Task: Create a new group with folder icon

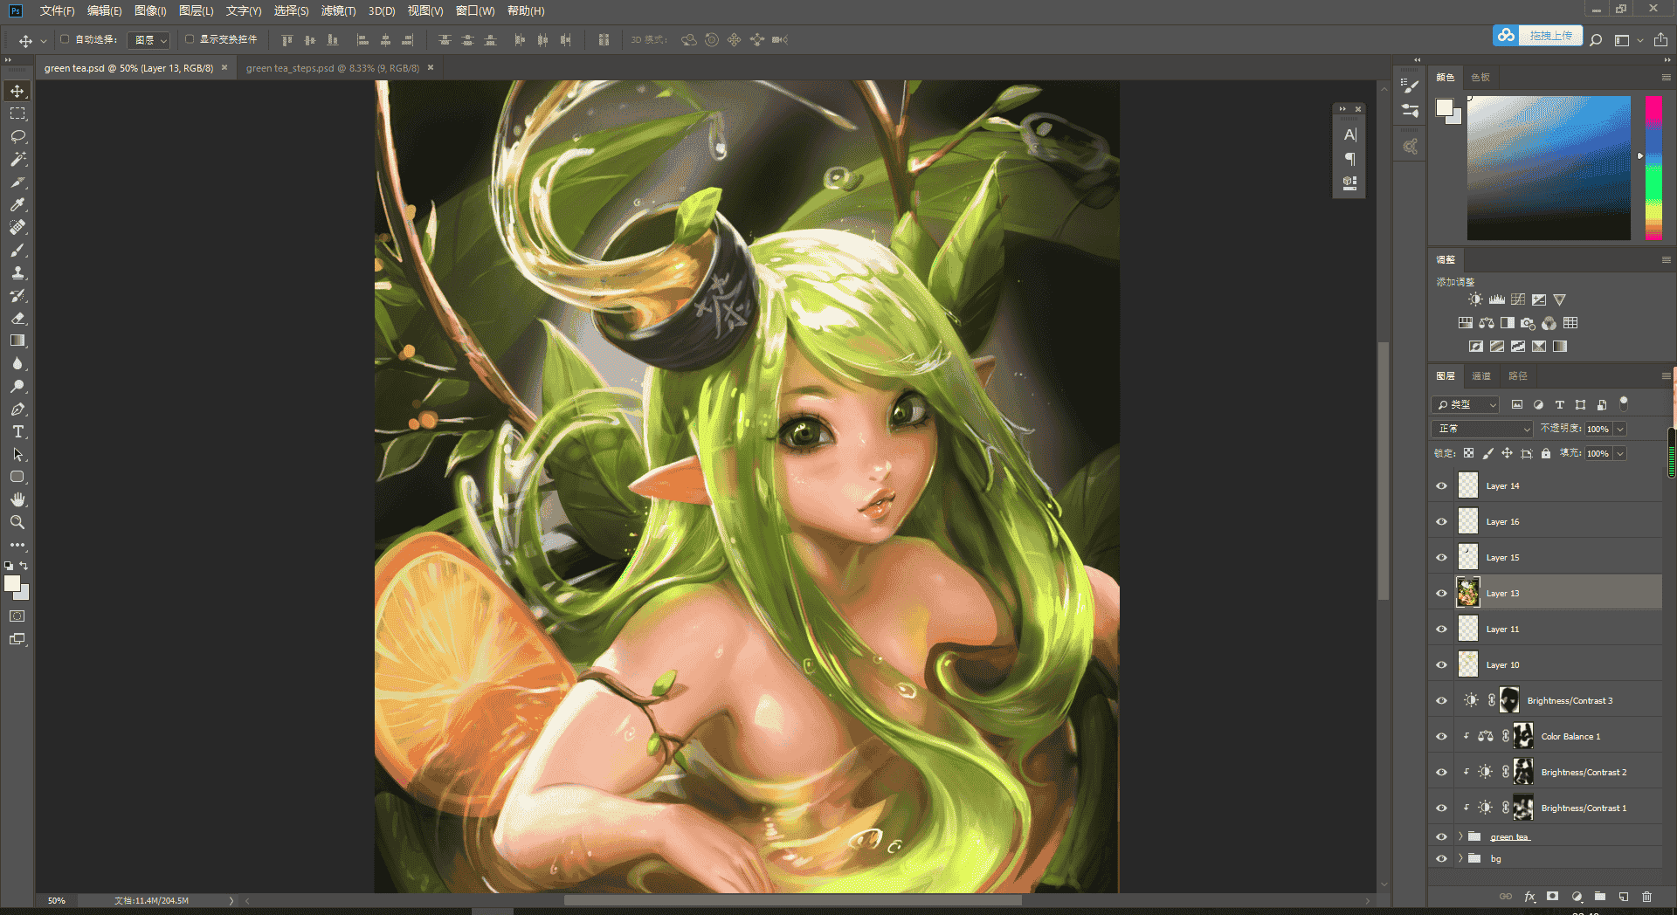Action: tap(1599, 896)
